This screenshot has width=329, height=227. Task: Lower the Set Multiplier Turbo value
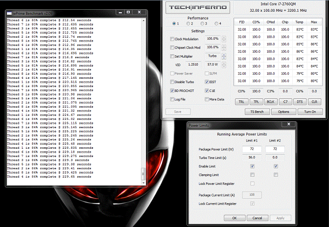pos(224,58)
